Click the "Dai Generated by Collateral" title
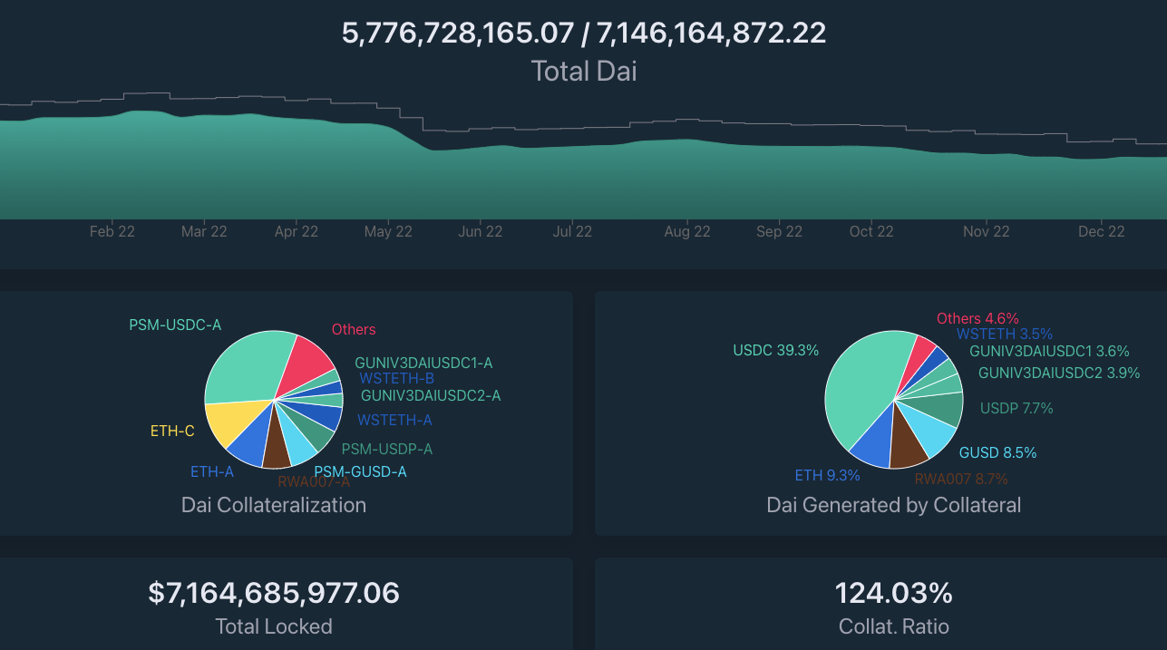The width and height of the screenshot is (1167, 650). 894,505
